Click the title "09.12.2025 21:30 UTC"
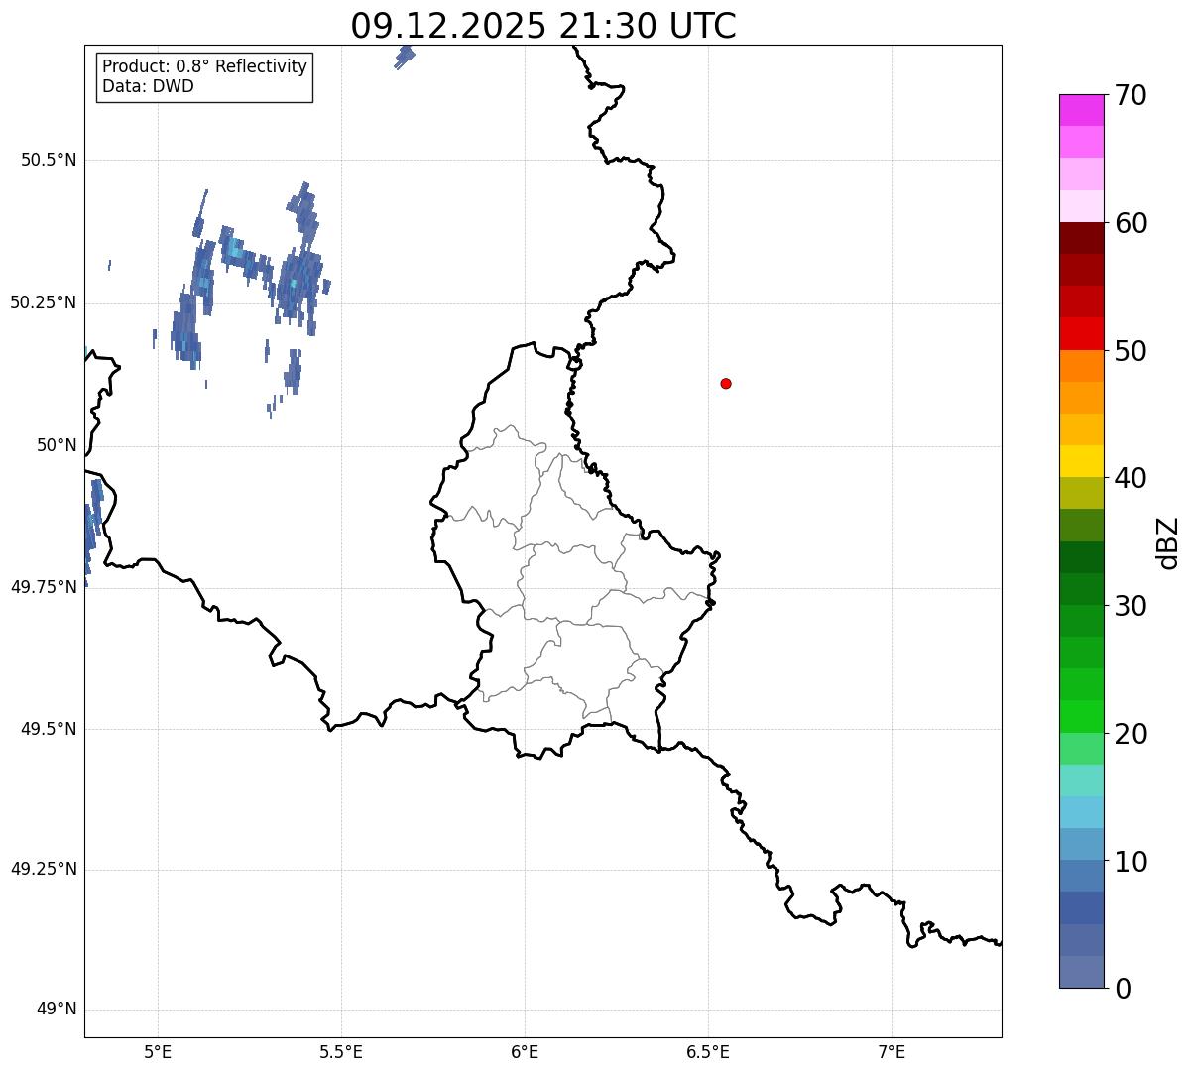This screenshot has width=1192, height=1072. coord(543,26)
